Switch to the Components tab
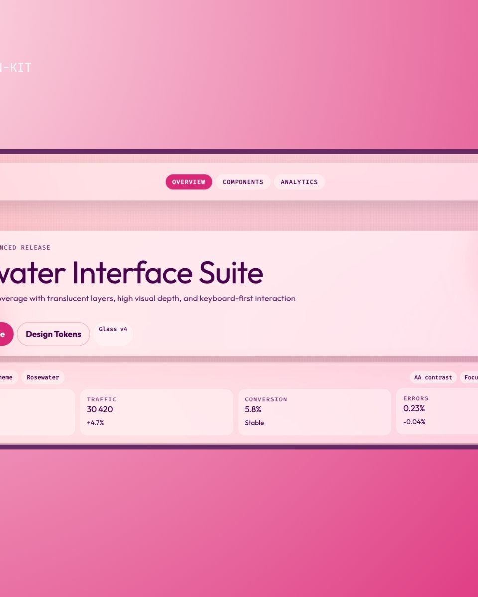The height and width of the screenshot is (597, 478). (243, 182)
